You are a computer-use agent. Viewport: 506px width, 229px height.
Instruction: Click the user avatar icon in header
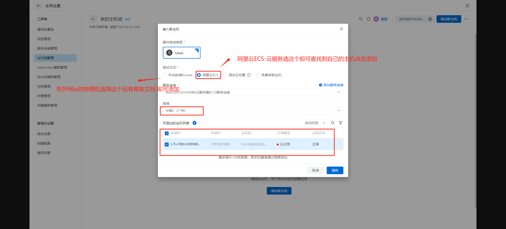(376, 19)
